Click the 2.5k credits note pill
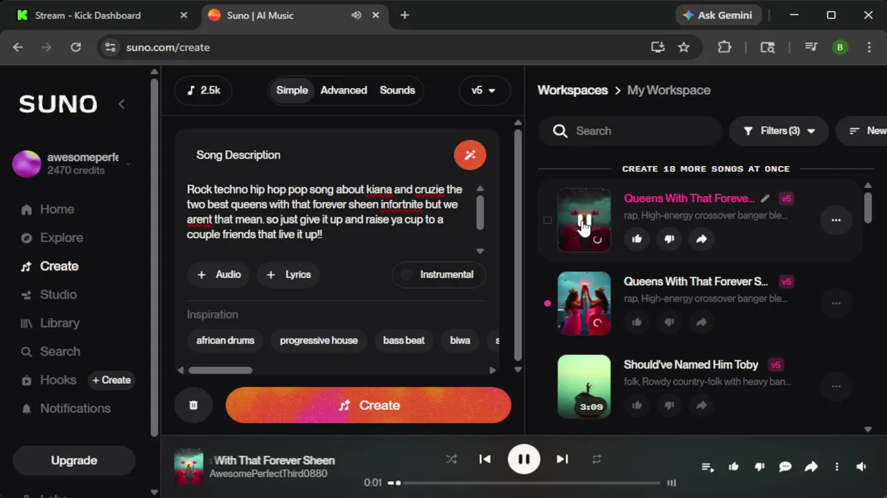This screenshot has width=887, height=498. [203, 90]
